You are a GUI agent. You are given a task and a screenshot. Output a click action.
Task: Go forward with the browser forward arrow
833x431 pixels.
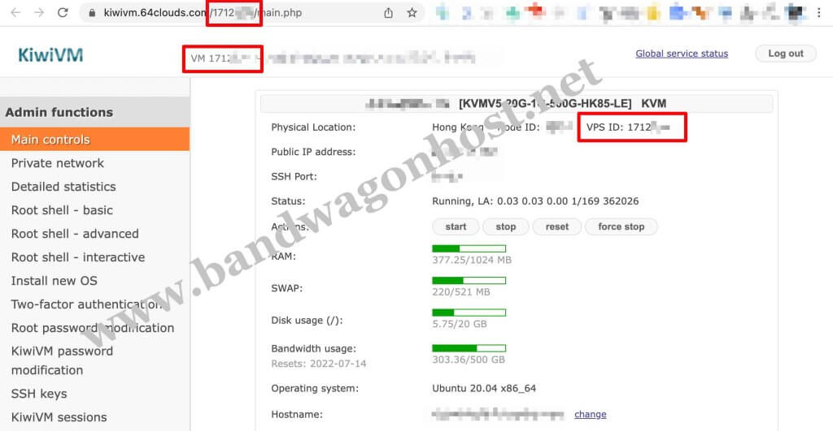[39, 13]
